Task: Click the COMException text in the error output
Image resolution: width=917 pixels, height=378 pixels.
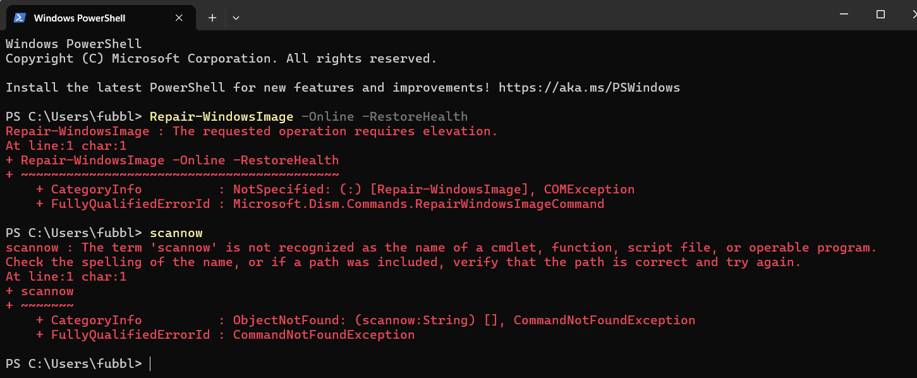Action: pos(589,189)
